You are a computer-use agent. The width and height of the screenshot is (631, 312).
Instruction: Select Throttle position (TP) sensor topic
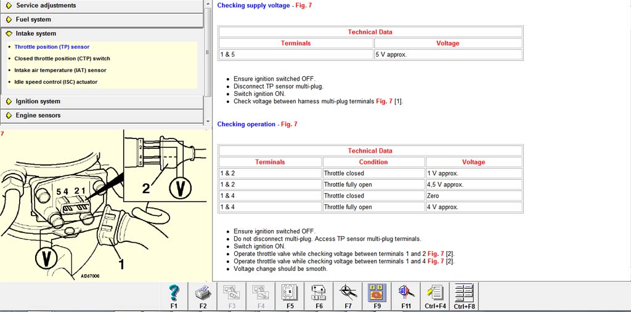(52, 47)
